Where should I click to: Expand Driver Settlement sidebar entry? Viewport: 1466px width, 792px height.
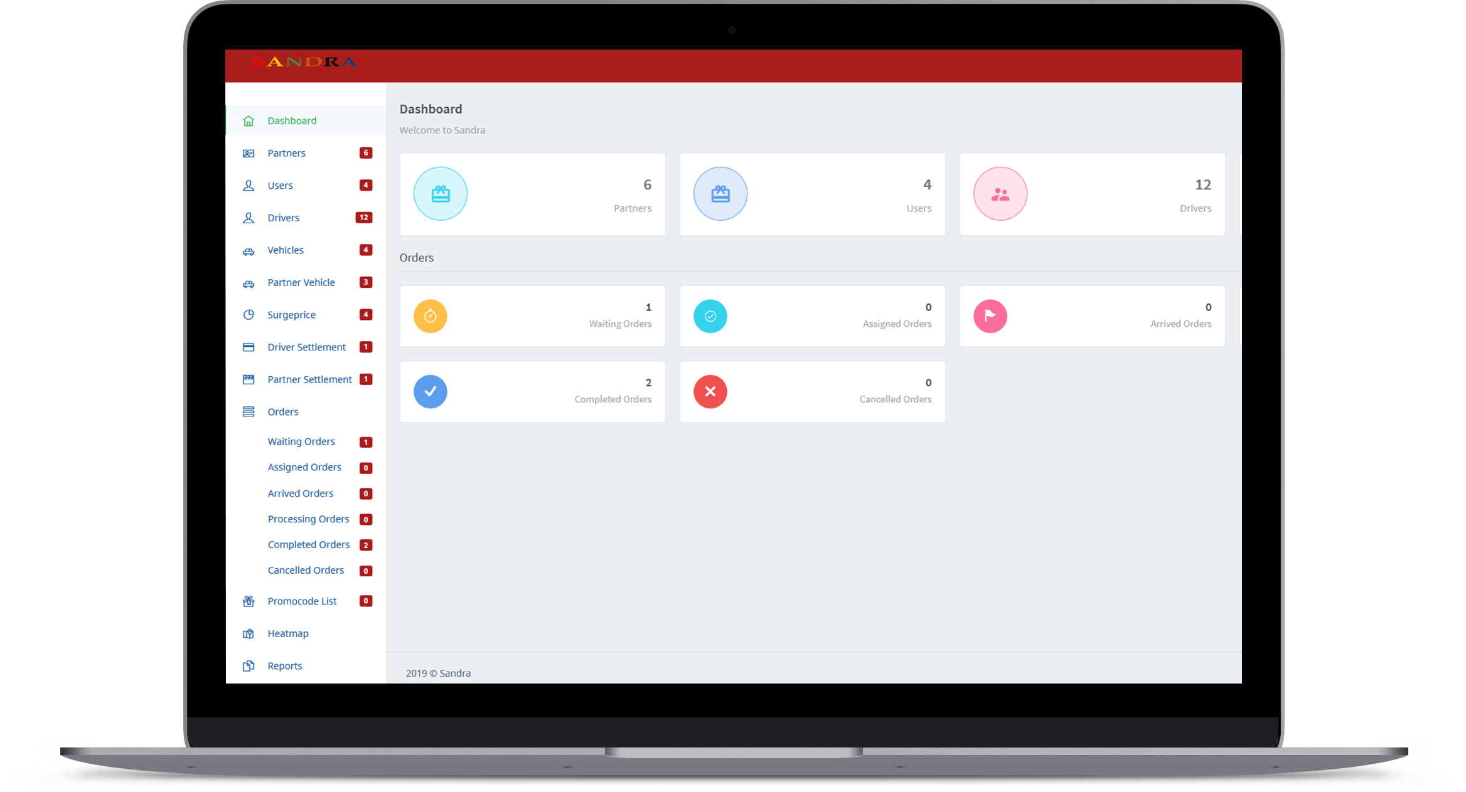(306, 346)
